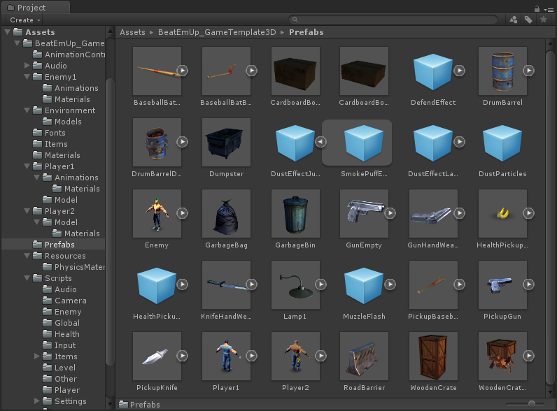Screen dimensions: 557x411
Task: Expand the Settings folder in Scripts
Action: pos(37,401)
